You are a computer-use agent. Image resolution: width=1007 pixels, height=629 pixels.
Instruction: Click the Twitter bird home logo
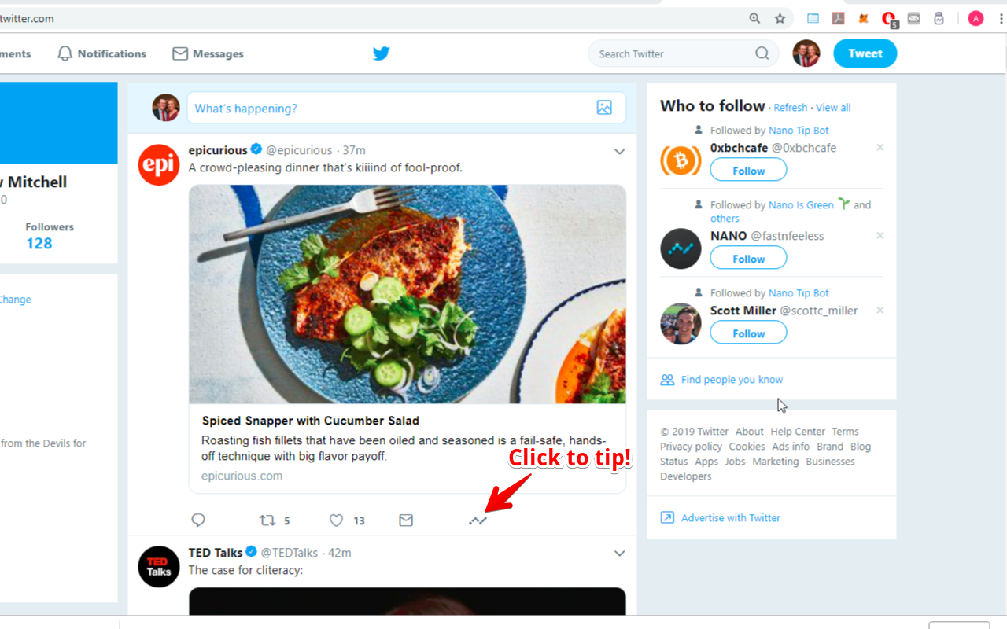(x=382, y=53)
